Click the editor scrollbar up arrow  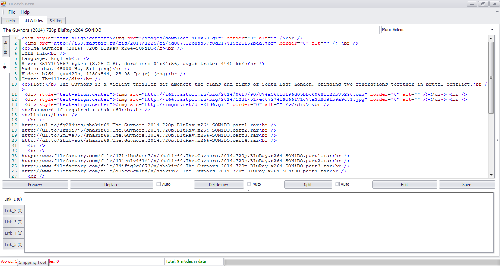pyautogui.click(x=491, y=38)
